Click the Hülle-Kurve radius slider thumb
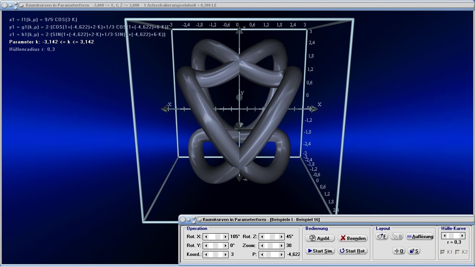The width and height of the screenshot is (475, 267). pos(451,235)
